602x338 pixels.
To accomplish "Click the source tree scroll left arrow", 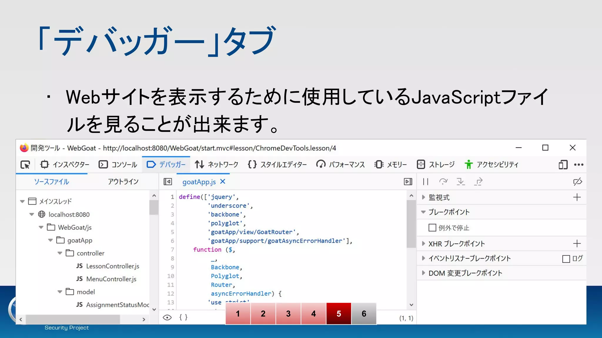I will [x=21, y=319].
